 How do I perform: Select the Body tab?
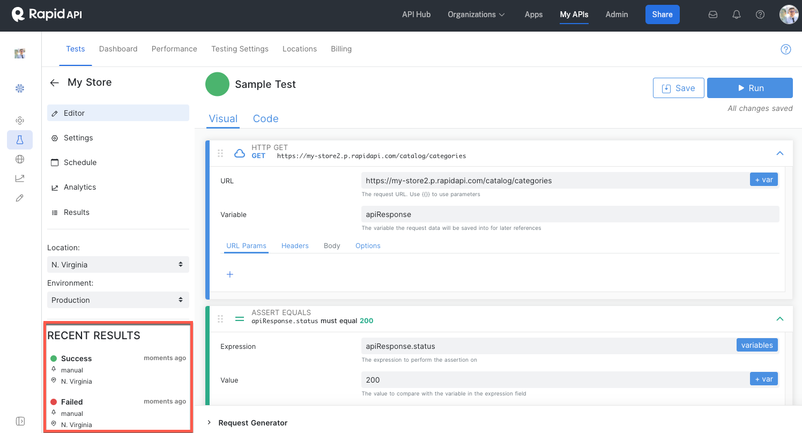coord(332,246)
